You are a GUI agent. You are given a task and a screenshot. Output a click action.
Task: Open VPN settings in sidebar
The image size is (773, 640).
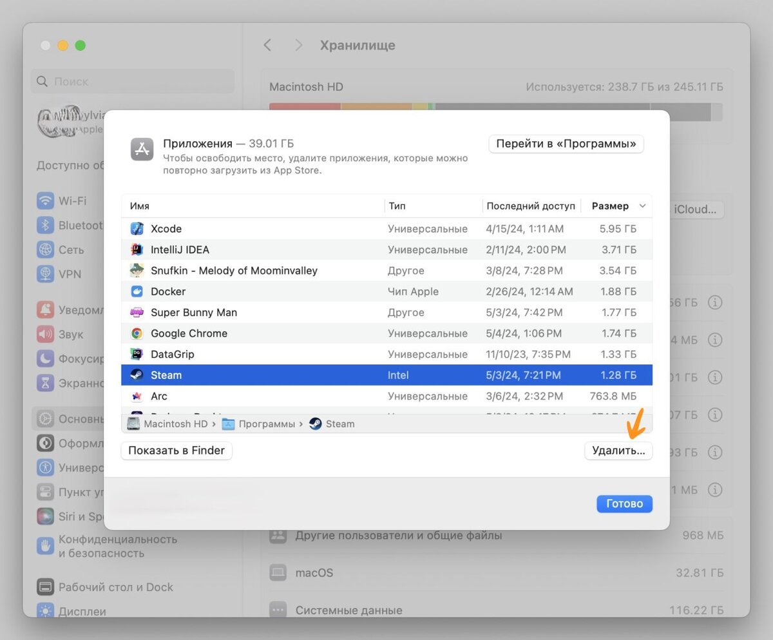click(x=59, y=274)
